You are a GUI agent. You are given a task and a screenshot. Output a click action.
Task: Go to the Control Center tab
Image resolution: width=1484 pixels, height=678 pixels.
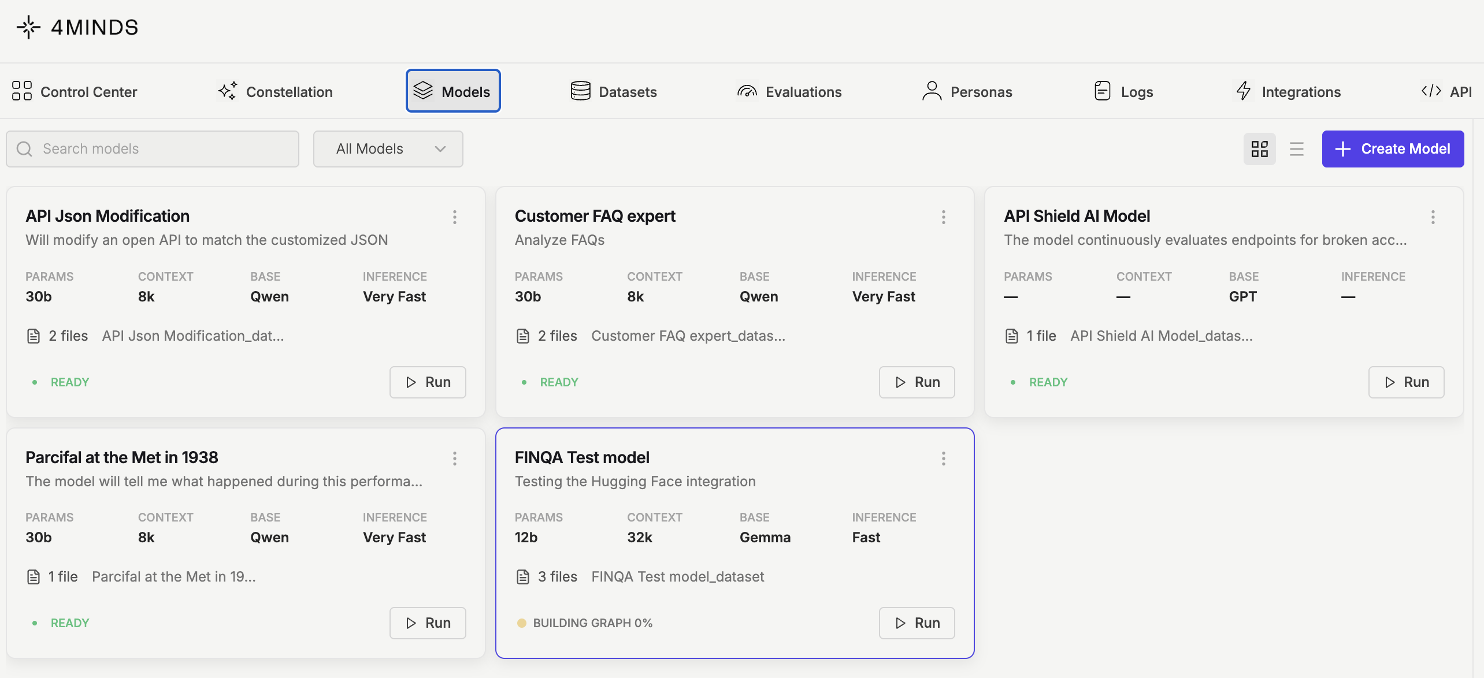pyautogui.click(x=75, y=91)
